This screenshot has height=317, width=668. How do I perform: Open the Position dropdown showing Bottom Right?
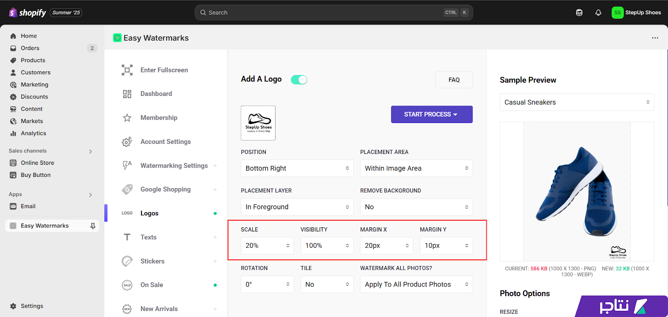point(297,168)
